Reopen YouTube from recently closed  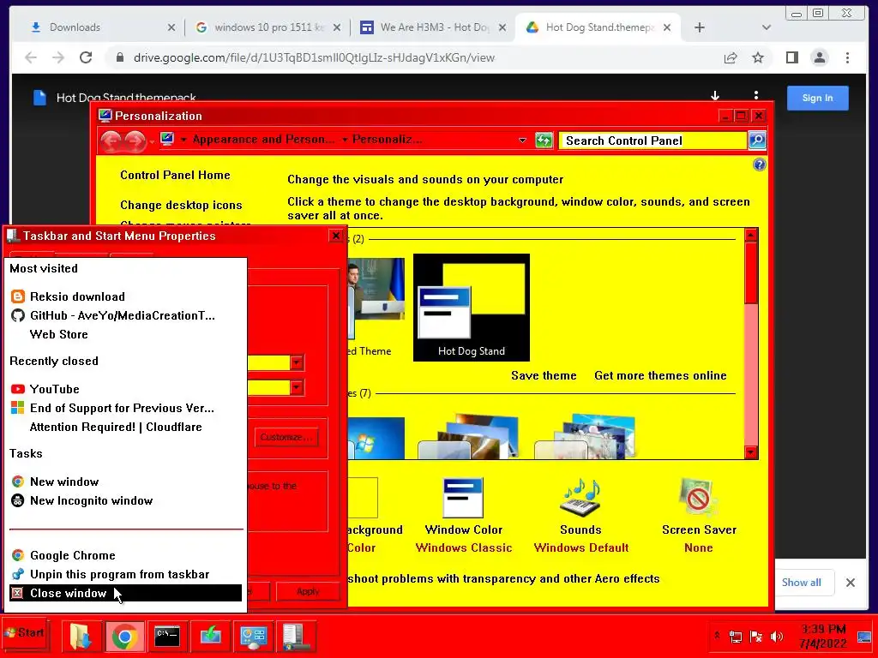126,389
